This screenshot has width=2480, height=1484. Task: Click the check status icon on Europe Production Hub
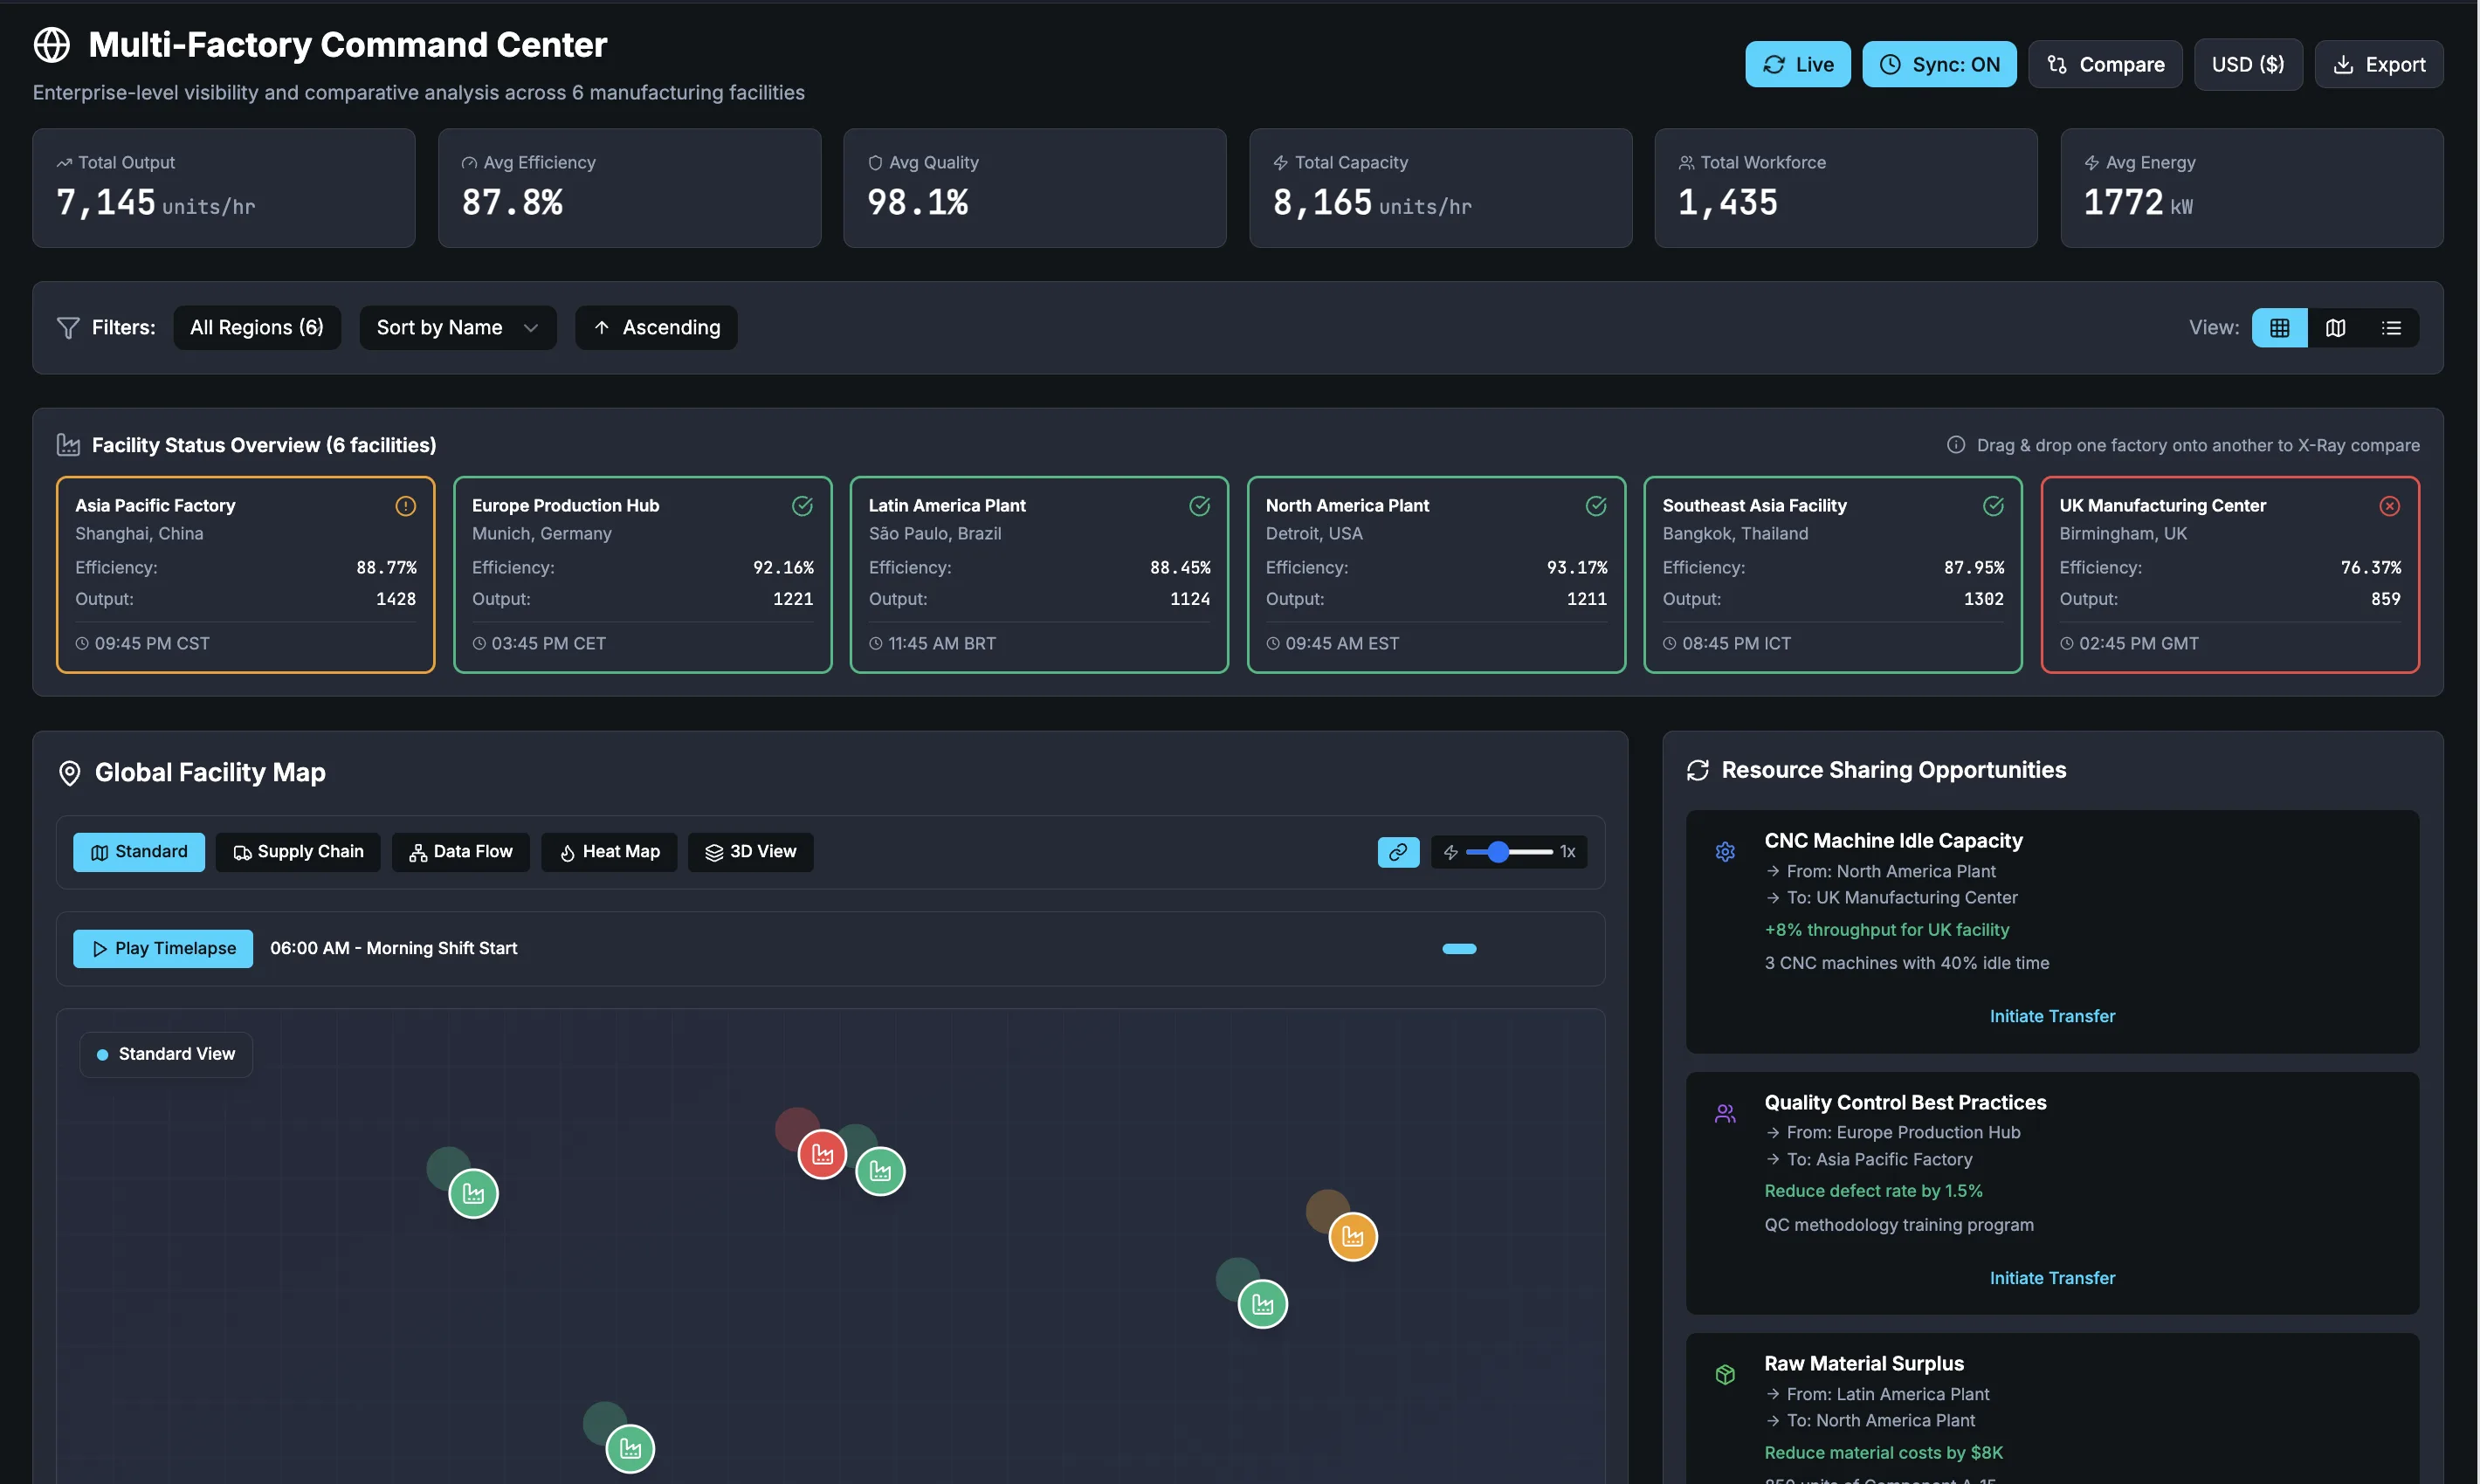click(803, 506)
